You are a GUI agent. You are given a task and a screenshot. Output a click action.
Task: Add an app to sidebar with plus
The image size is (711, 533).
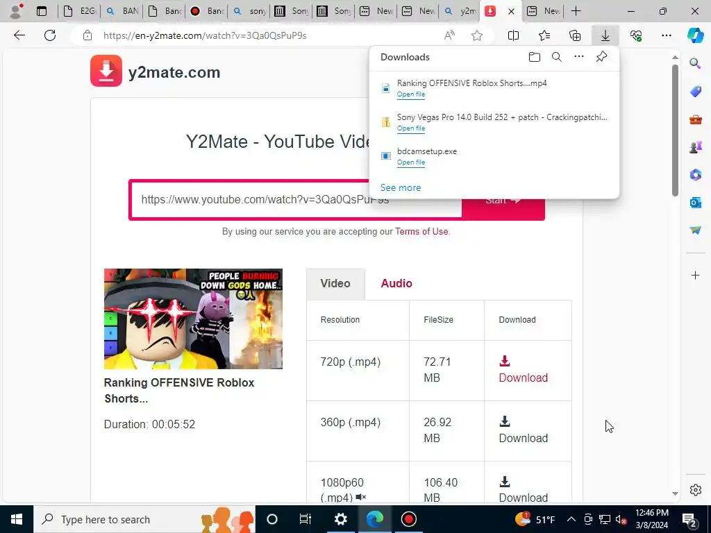click(695, 275)
